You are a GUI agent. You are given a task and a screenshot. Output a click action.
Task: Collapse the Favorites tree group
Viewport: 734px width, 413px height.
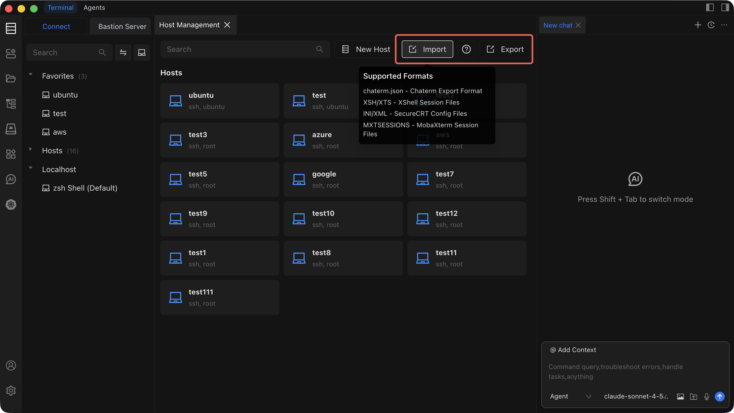coord(31,74)
